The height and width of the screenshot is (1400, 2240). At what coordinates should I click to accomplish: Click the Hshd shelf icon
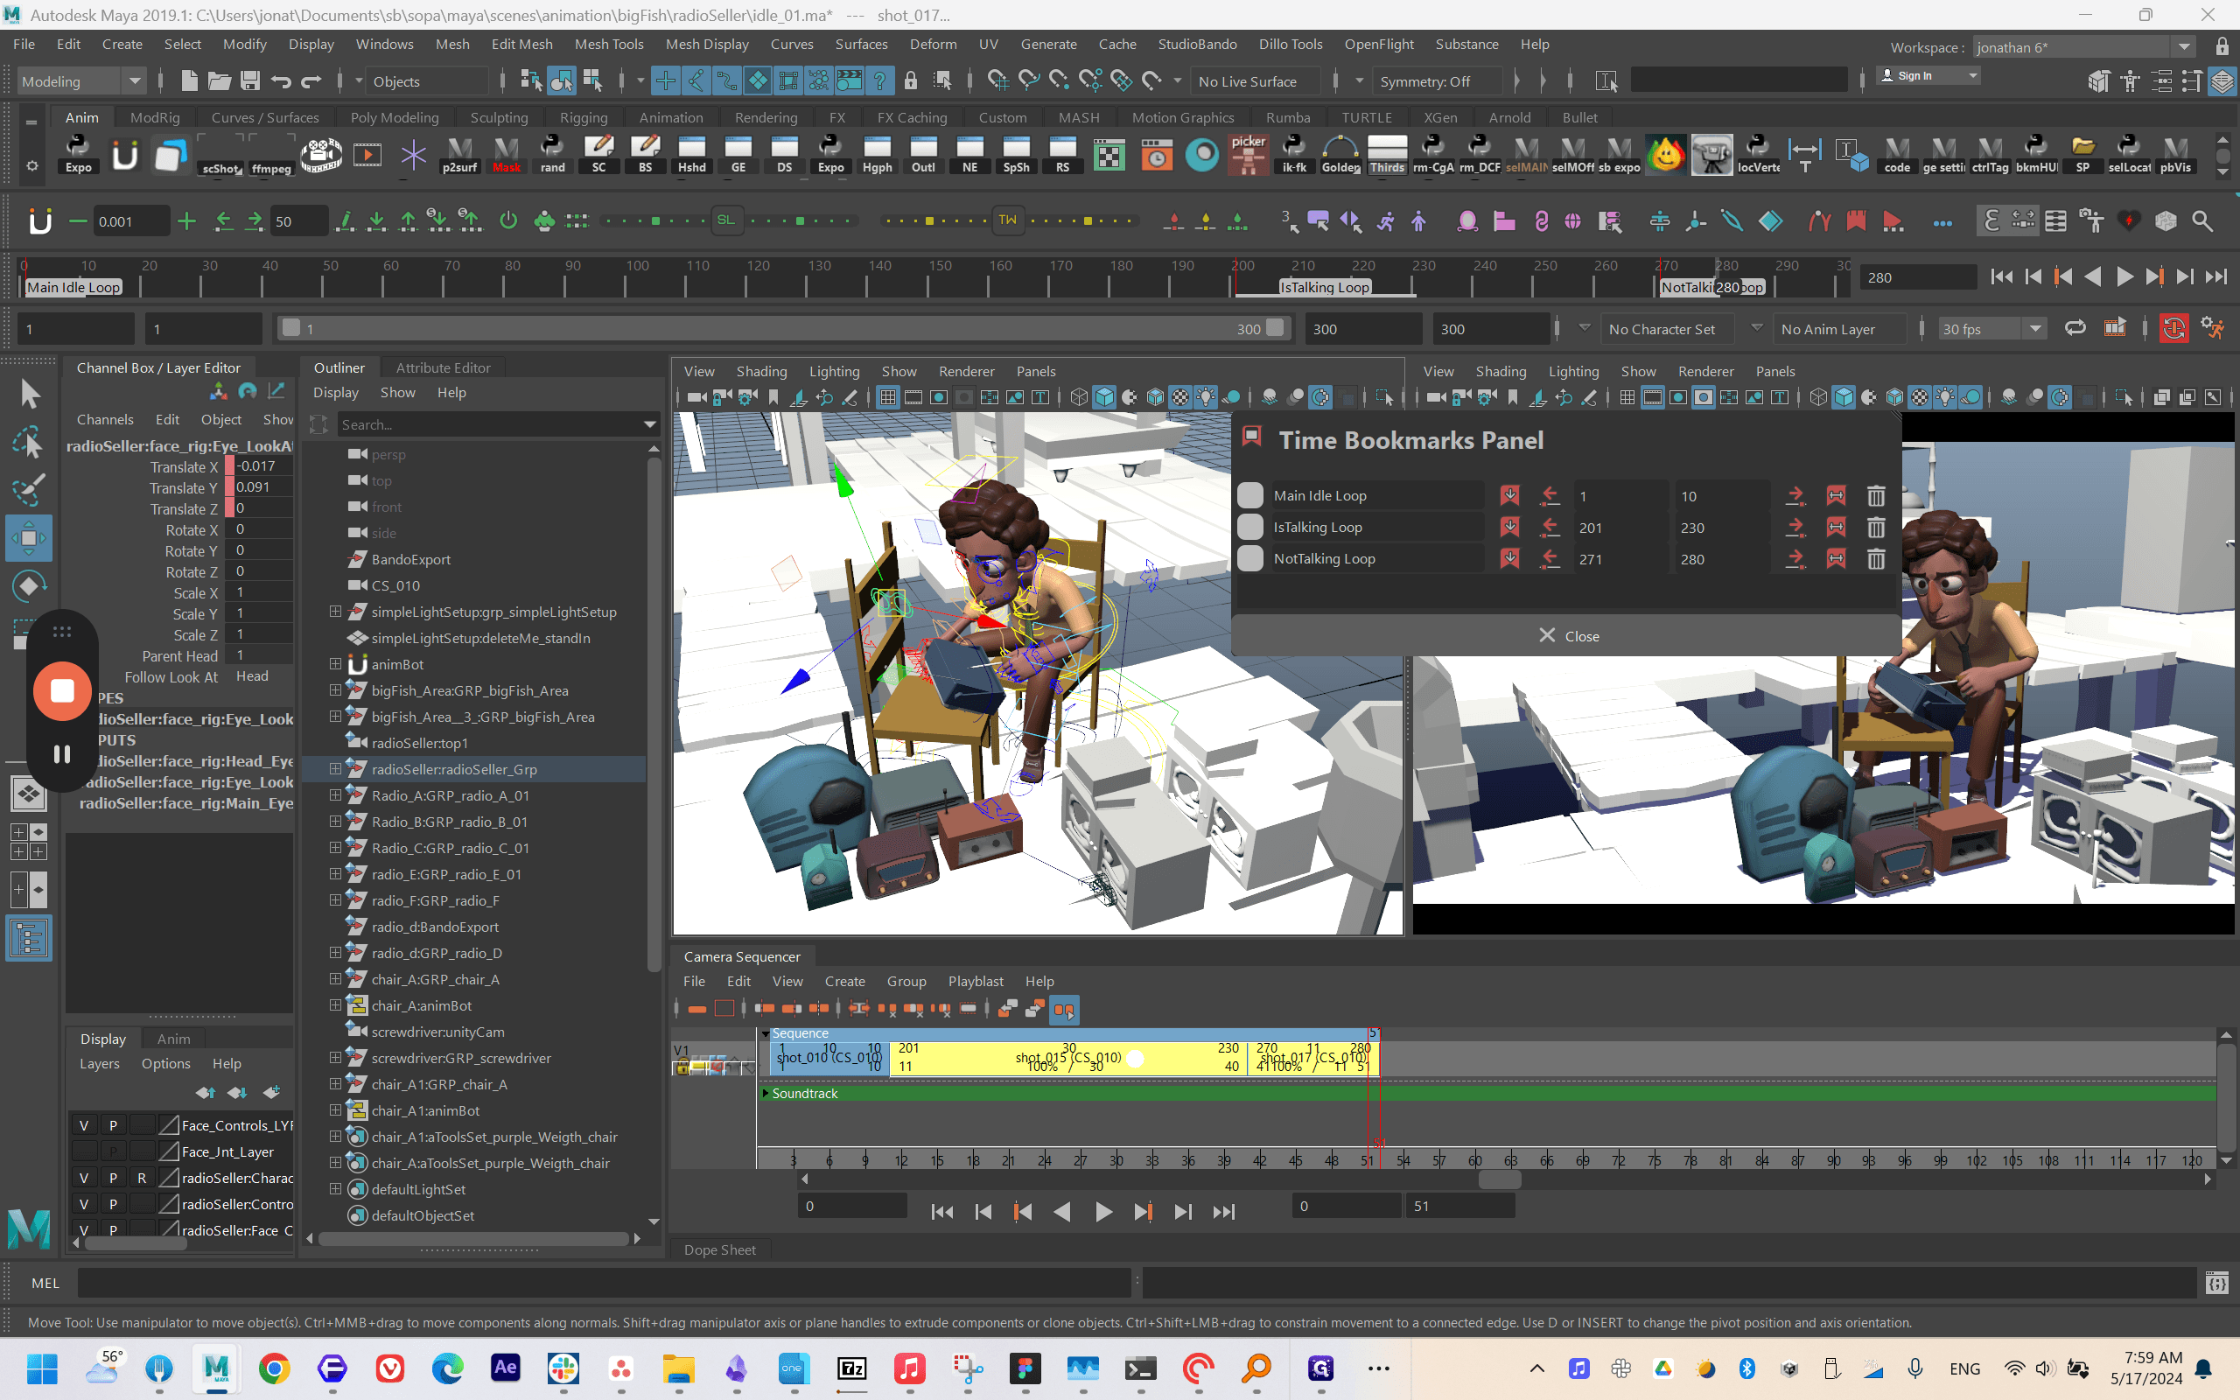click(691, 154)
